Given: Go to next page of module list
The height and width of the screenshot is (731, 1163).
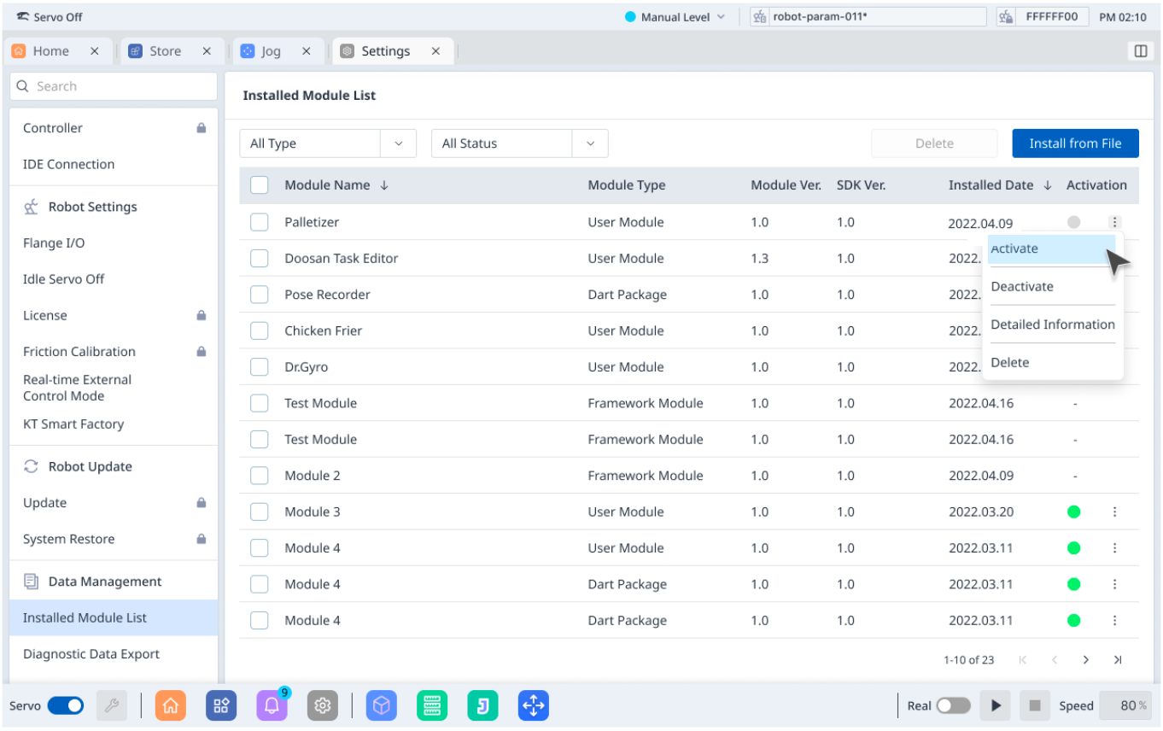Looking at the screenshot, I should [1085, 660].
